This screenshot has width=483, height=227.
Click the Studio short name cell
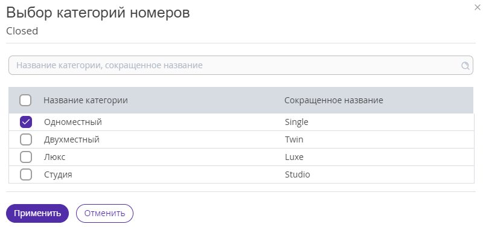tap(297, 174)
